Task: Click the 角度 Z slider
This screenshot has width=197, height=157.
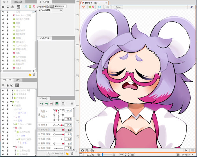Action: (x=59, y=125)
